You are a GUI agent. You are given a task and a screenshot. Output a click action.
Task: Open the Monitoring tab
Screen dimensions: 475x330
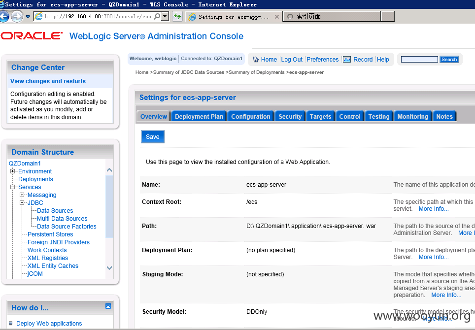tap(412, 117)
